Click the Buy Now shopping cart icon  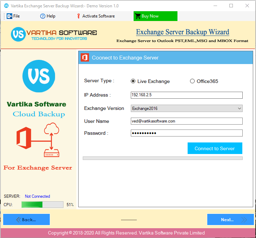click(x=138, y=16)
